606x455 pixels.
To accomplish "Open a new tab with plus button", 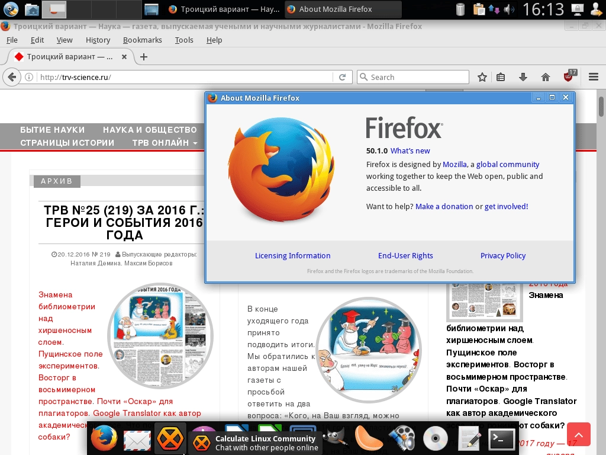I will pos(144,57).
